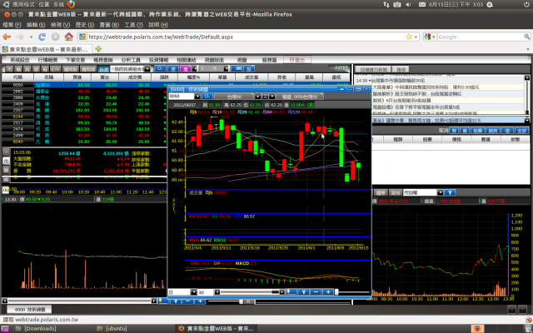The image size is (533, 333).
Task: Click the plus zoom icon in chart window
Action: coord(328,292)
